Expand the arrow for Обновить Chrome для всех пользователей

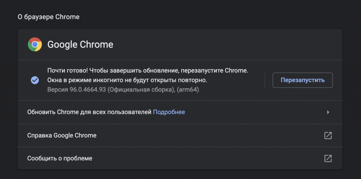(x=328, y=112)
